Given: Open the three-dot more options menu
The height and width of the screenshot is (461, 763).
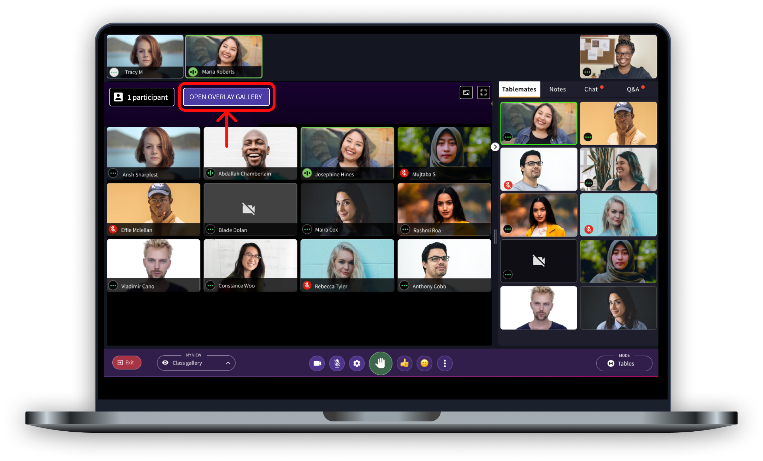Looking at the screenshot, I should pos(445,363).
